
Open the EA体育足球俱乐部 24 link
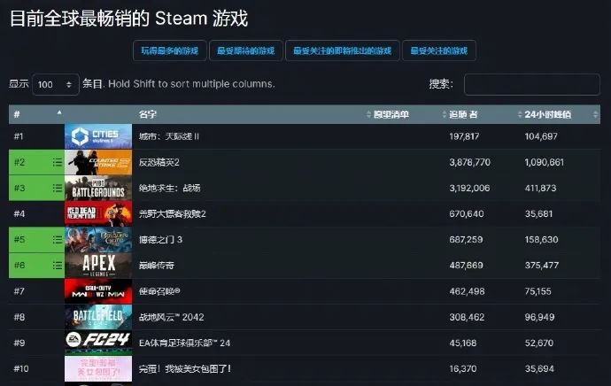(184, 344)
